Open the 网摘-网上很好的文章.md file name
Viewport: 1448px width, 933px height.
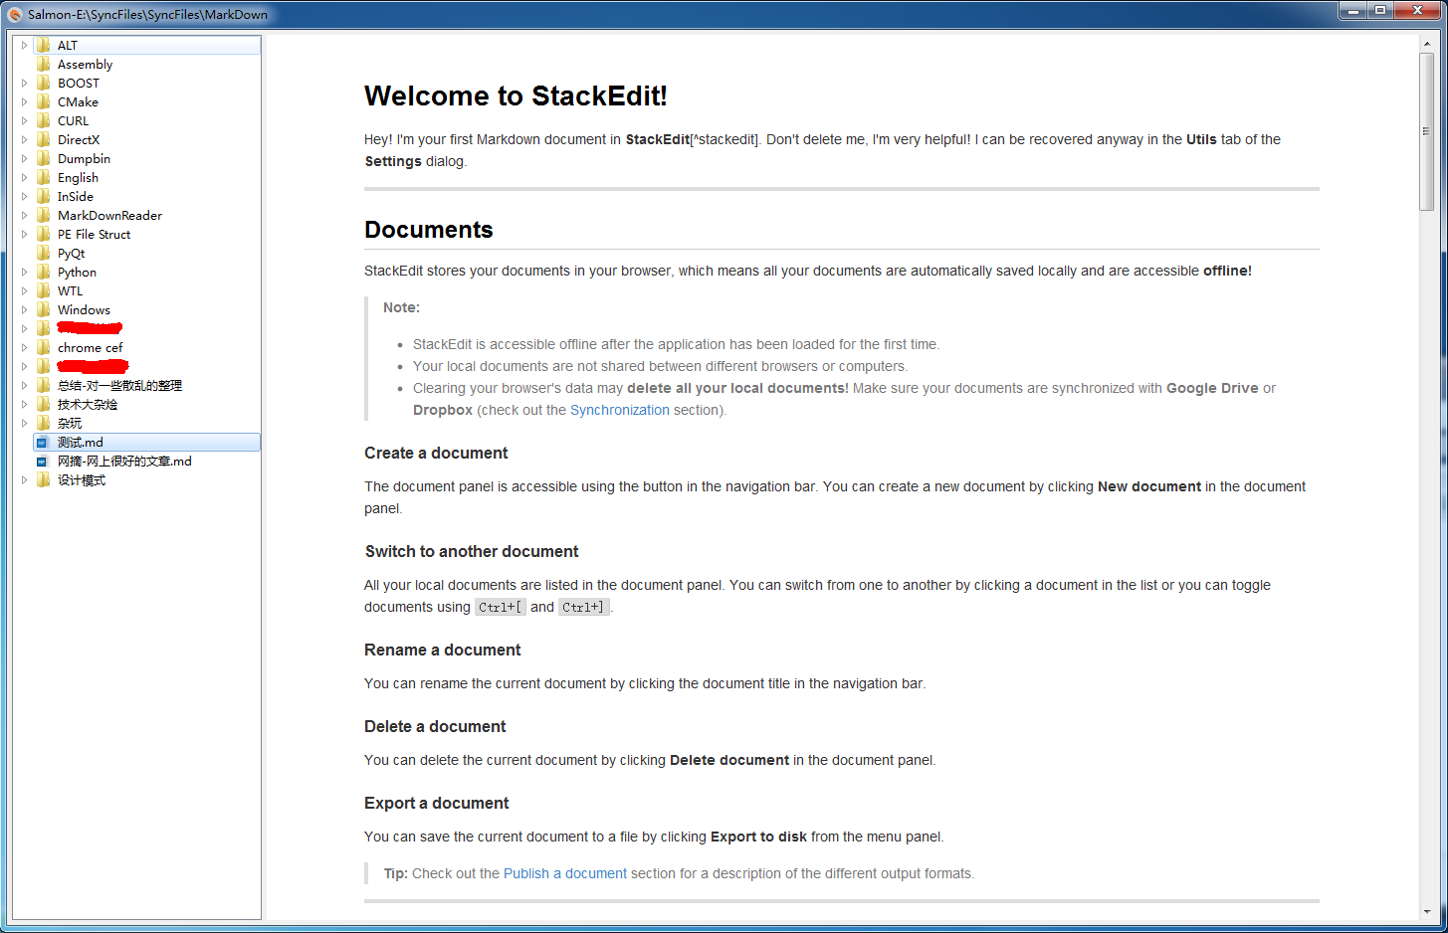click(124, 462)
